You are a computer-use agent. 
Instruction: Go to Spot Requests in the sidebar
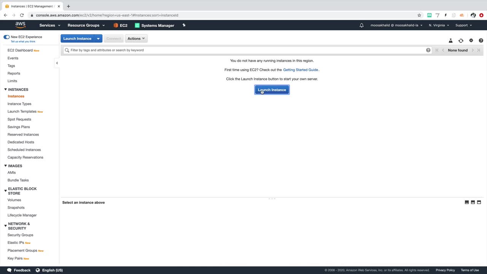click(19, 119)
